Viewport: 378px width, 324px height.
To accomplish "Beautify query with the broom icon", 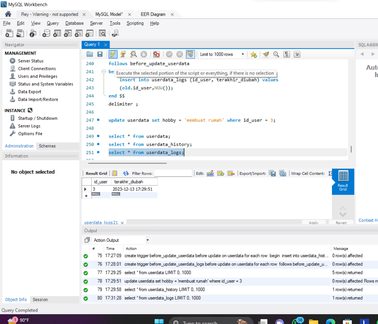I will click(266, 54).
